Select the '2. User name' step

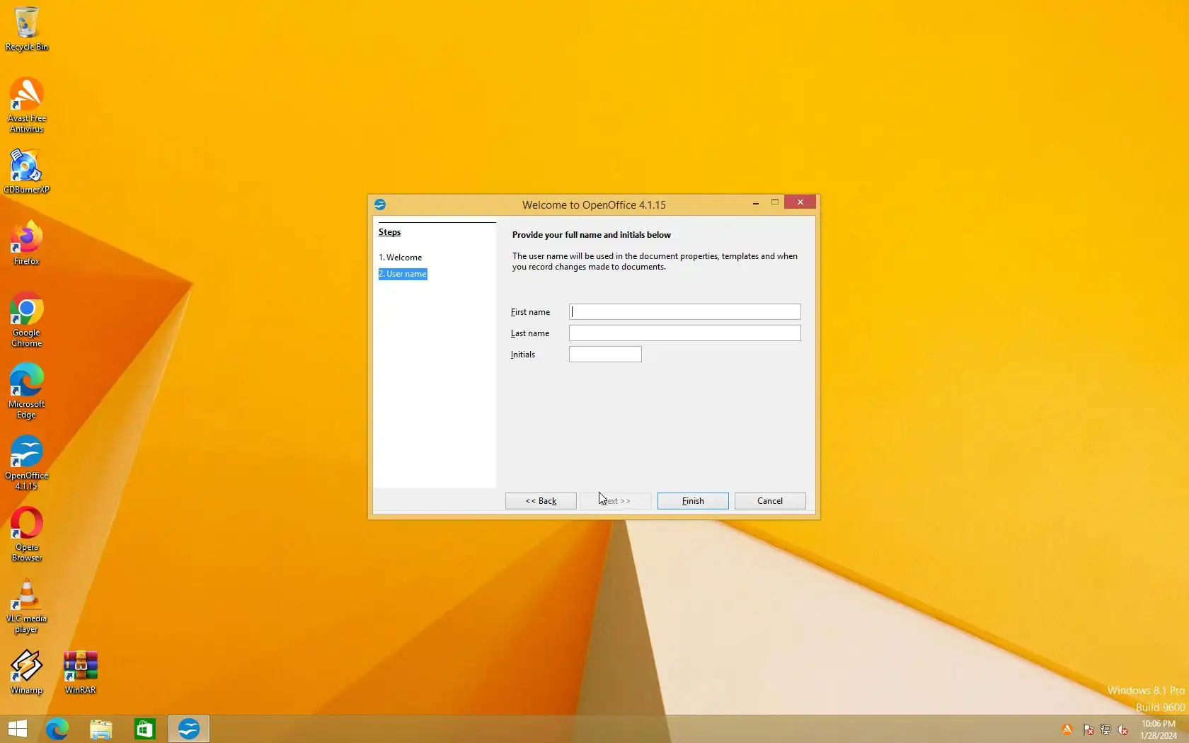tap(403, 274)
